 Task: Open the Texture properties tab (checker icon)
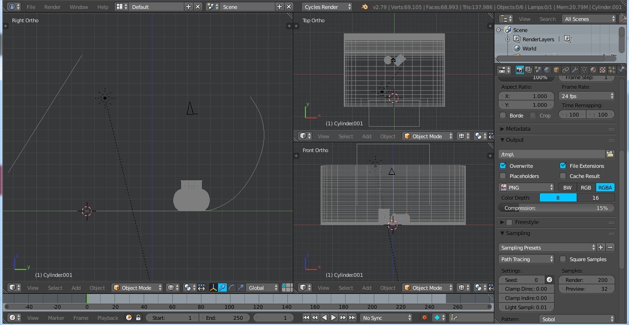(602, 70)
